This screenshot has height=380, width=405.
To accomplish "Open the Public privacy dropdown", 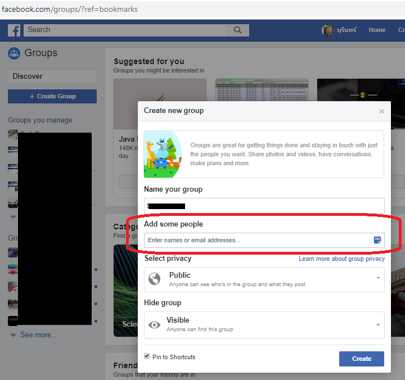I will tap(264, 279).
